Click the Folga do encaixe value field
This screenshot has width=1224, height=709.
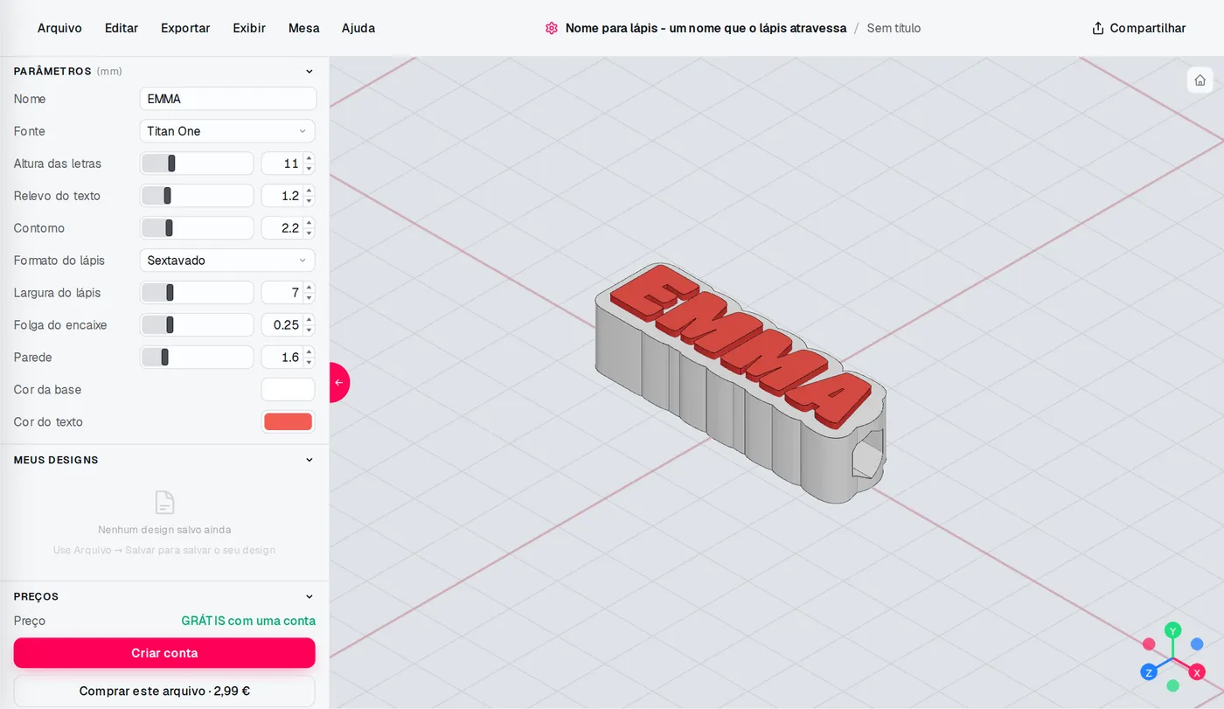tap(288, 325)
